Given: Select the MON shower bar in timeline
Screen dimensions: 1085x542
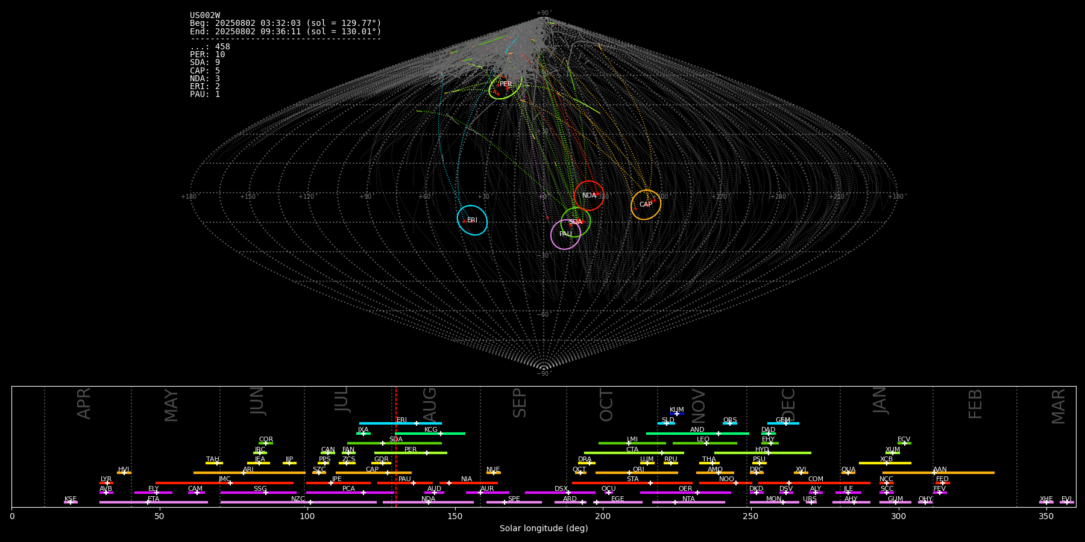Looking at the screenshot, I should (775, 502).
